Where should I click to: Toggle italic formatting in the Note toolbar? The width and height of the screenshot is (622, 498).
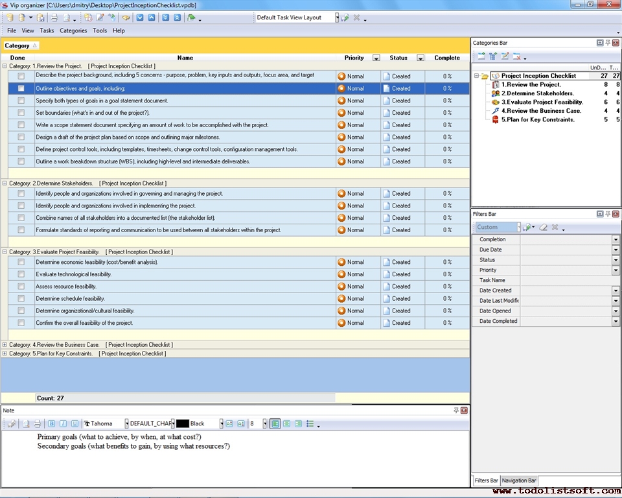[63, 423]
